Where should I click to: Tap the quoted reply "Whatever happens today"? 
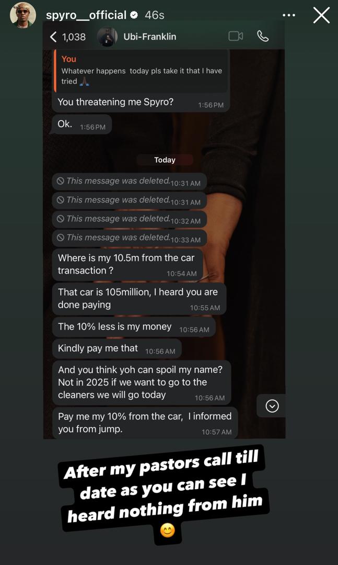tap(141, 71)
